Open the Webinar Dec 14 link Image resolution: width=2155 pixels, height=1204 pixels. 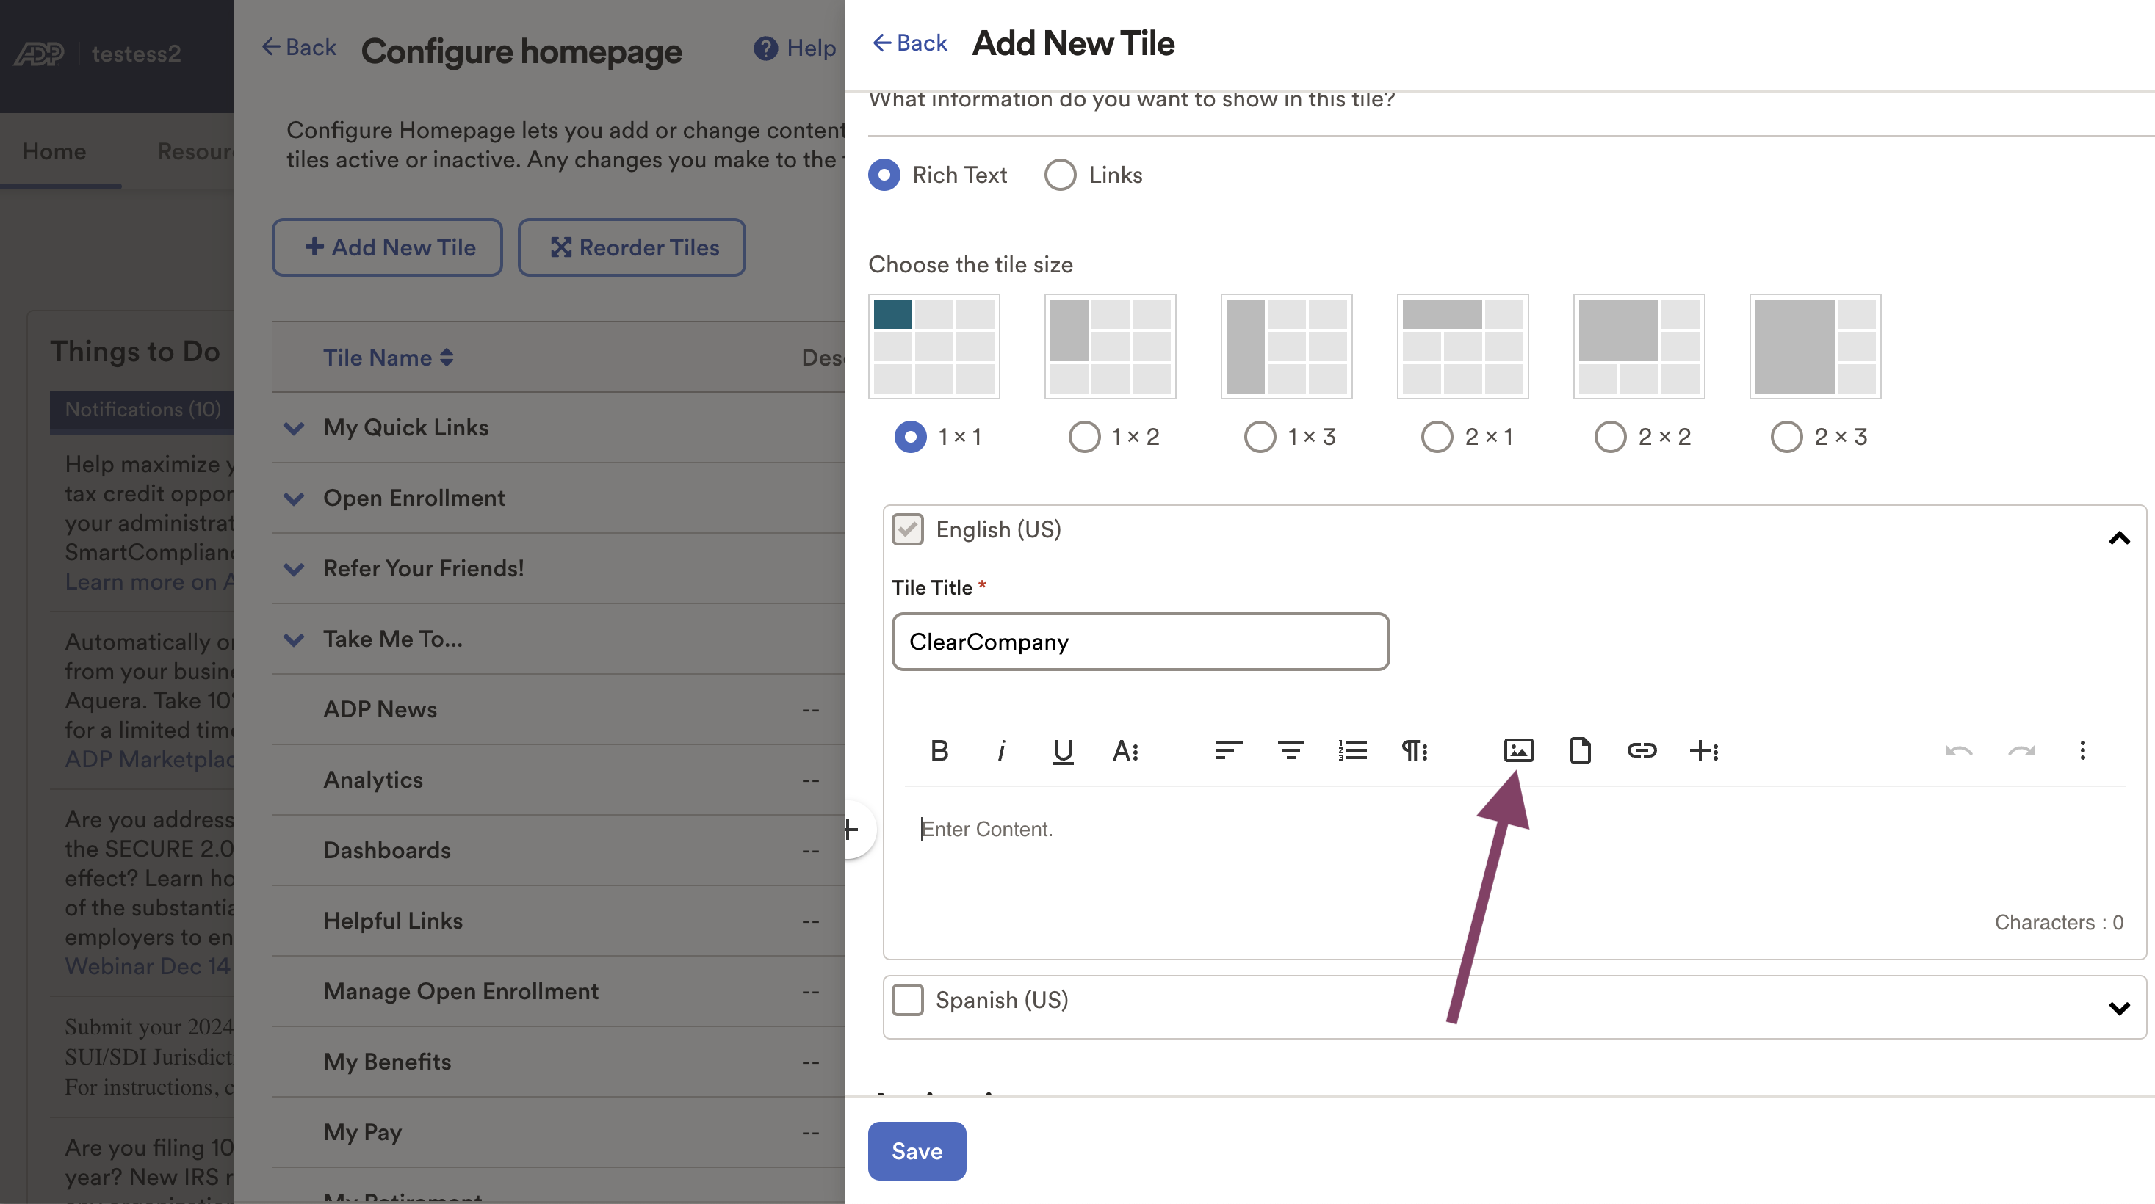point(147,965)
